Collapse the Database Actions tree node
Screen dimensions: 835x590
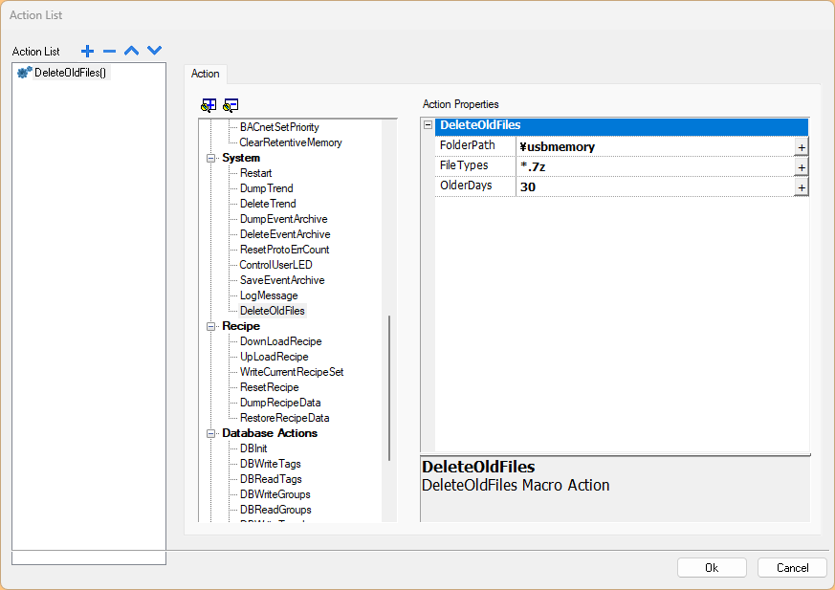[211, 433]
